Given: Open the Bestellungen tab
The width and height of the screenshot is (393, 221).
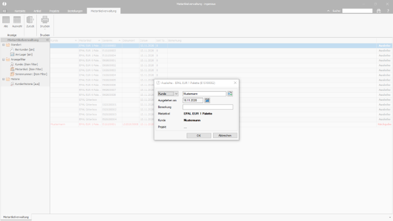Looking at the screenshot, I should pos(75,11).
